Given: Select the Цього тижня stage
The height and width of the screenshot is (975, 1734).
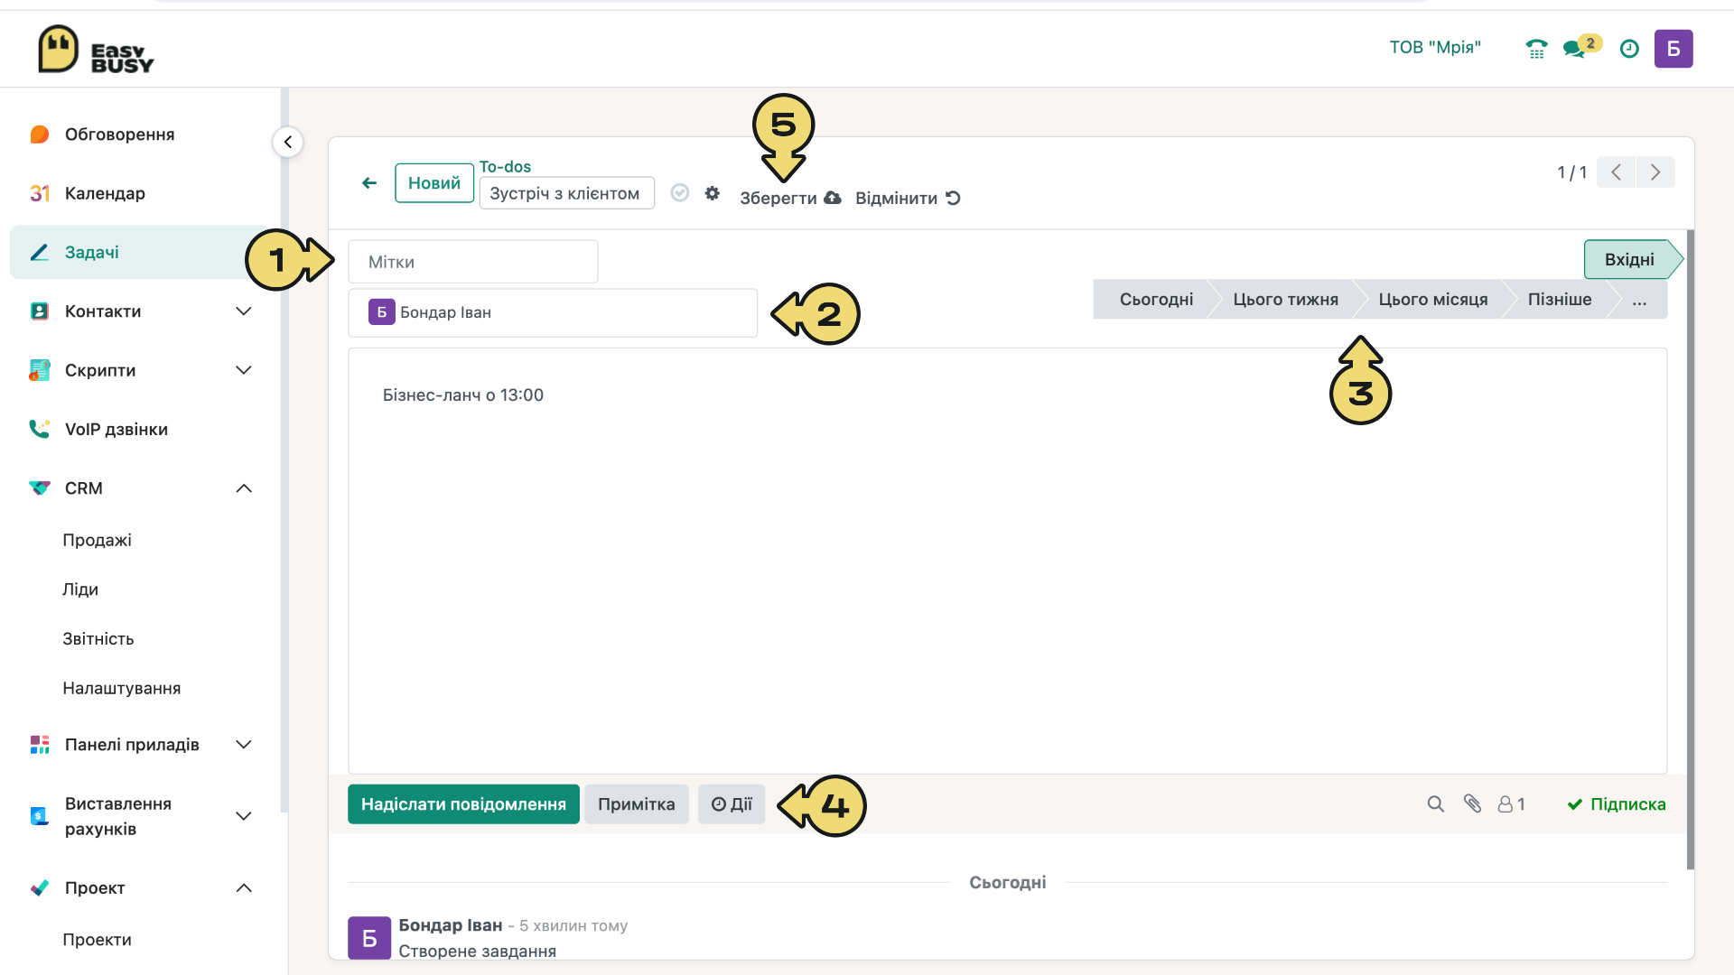Looking at the screenshot, I should point(1285,300).
